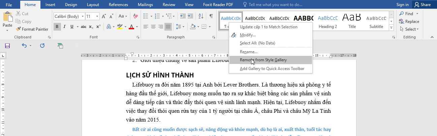Image resolution: width=437 pixels, height=136 pixels.
Task: Redo/repeat the last action
Action: click(42, 45)
